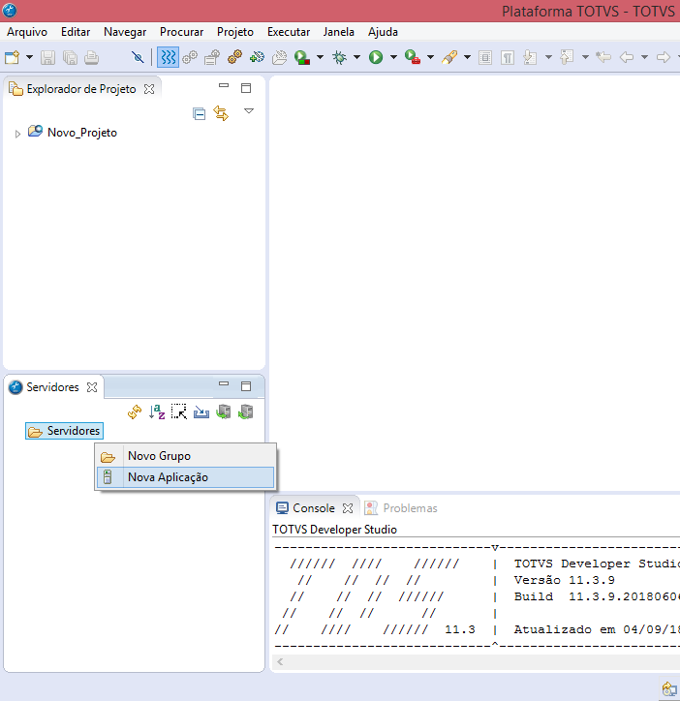Maximize the Explorador de Projeto panel

click(246, 88)
